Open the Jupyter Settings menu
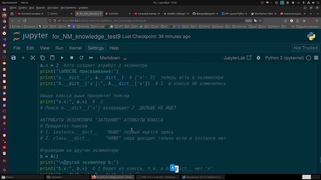Screen dimensions: 321x180 click(96, 48)
